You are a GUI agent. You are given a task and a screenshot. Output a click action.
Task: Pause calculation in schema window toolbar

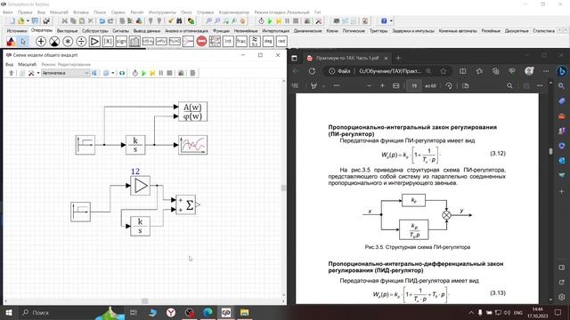(160, 73)
